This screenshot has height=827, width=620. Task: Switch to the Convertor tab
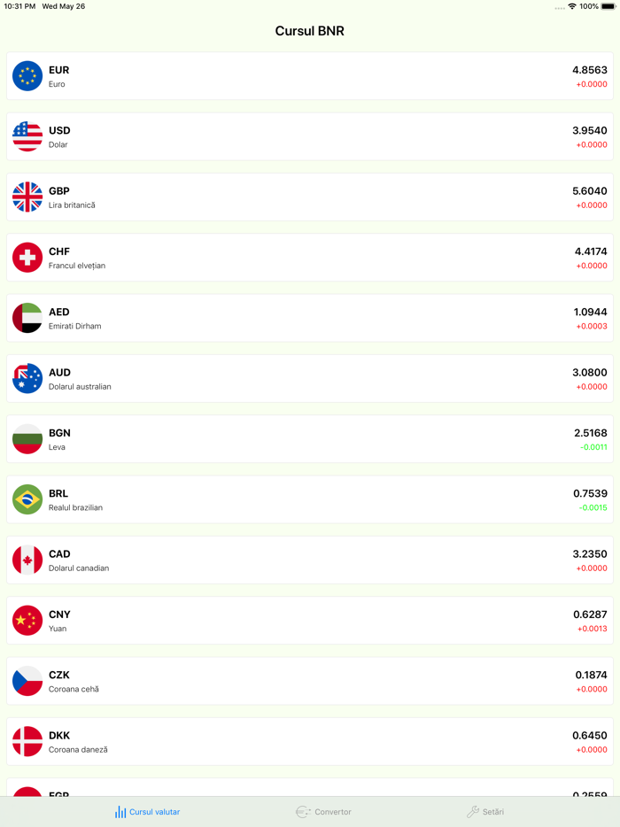(323, 811)
